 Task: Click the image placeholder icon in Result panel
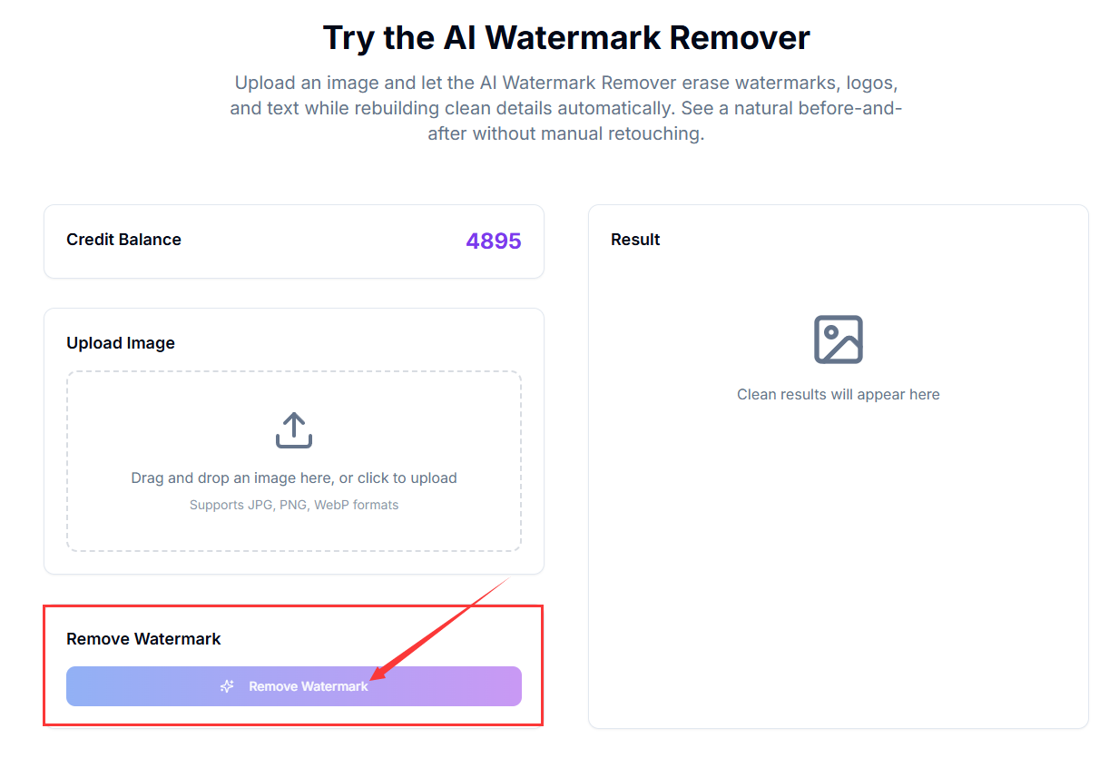(838, 338)
